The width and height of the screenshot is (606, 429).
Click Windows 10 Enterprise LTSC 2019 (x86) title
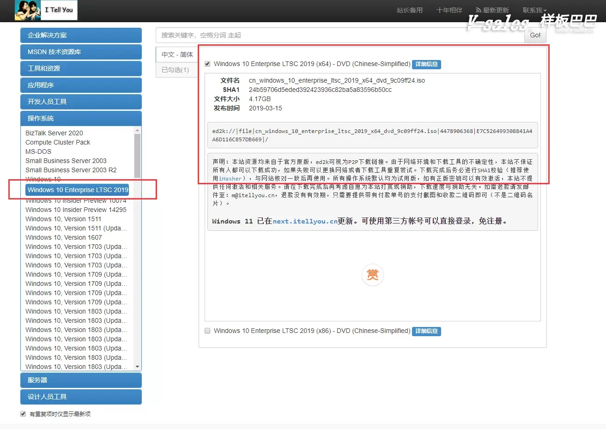[x=312, y=331]
